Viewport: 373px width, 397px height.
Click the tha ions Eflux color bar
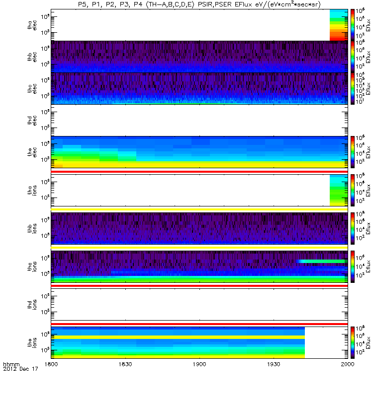353,190
